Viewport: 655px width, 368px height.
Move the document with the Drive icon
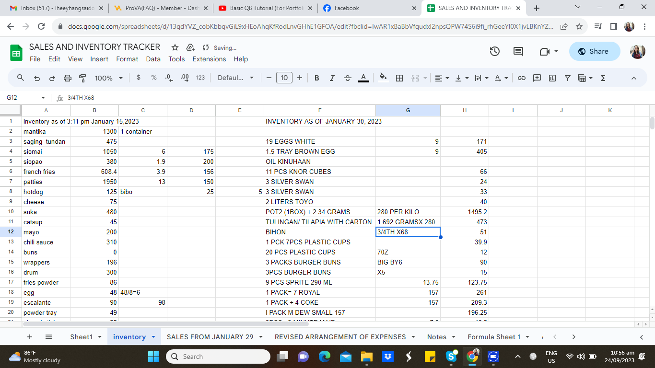coord(190,47)
